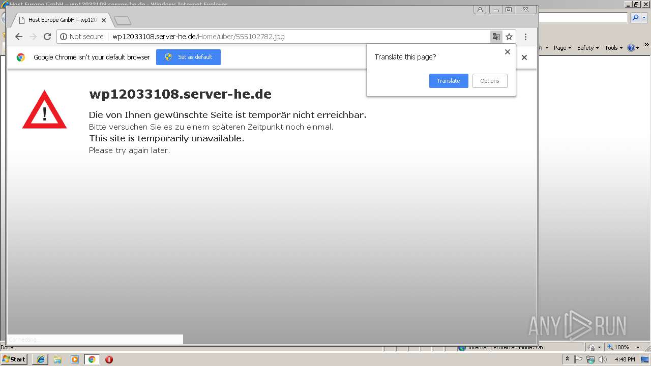Image resolution: width=651 pixels, height=366 pixels.
Task: Expand IE search provider dropdown arrow
Action: 644,18
